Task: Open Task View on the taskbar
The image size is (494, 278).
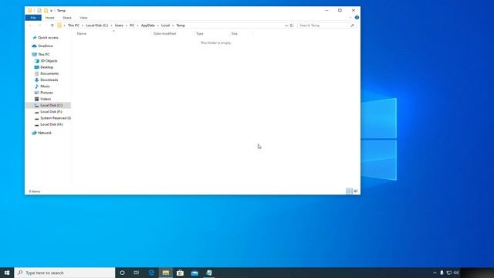Action: [x=137, y=273]
